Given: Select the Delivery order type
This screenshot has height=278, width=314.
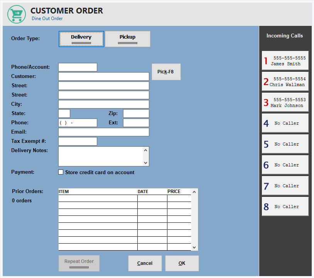Looking at the screenshot, I should [81, 39].
